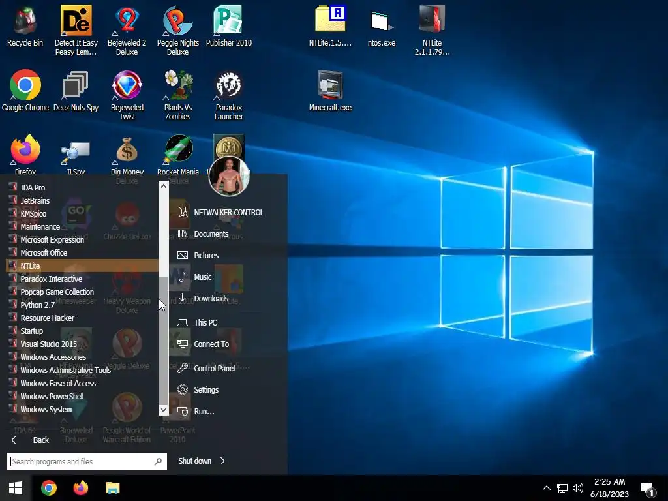
Task: Launch Google Chrome desktop shortcut
Action: click(x=25, y=90)
